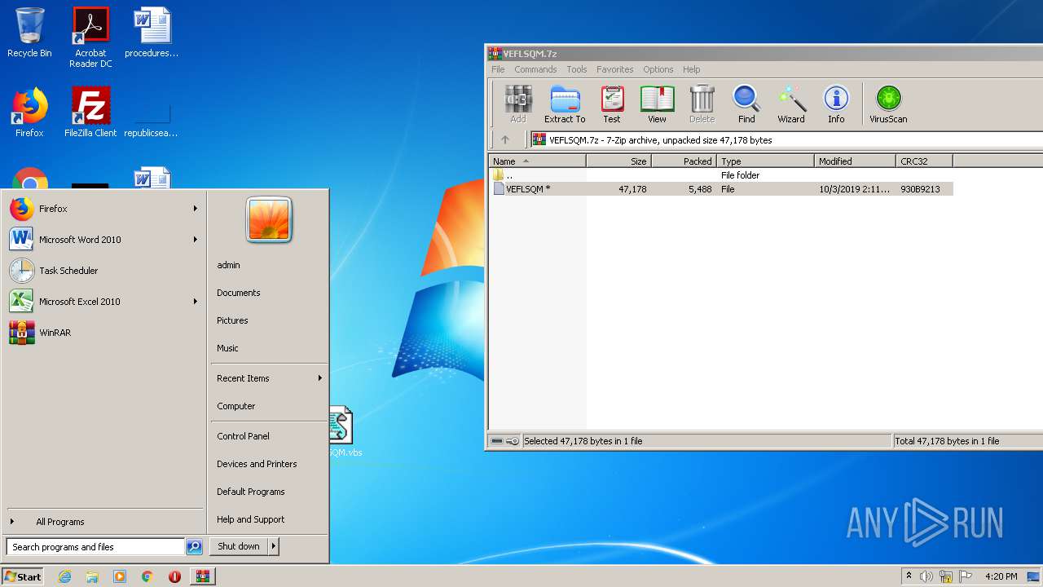
Task: Sort by Size column header
Action: click(618, 161)
